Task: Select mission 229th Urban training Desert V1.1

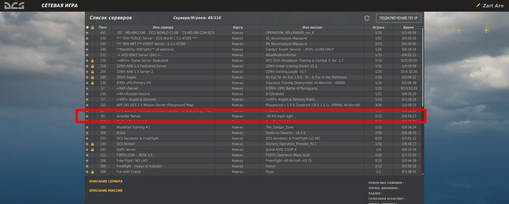Action: [291, 66]
